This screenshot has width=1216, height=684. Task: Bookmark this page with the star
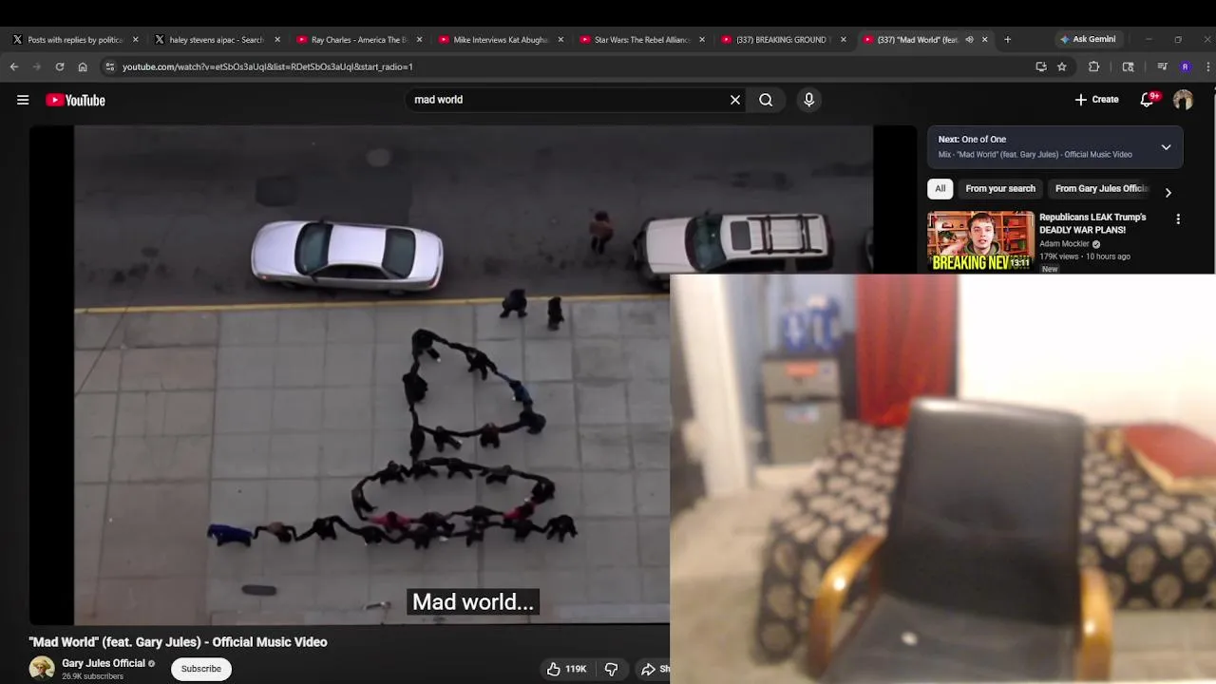click(x=1062, y=66)
